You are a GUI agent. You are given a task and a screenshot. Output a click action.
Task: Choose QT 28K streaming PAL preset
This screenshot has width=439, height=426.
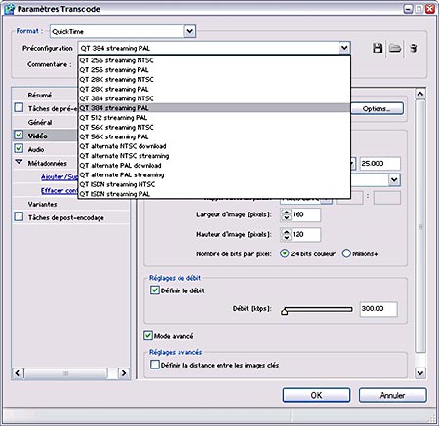[x=214, y=89]
